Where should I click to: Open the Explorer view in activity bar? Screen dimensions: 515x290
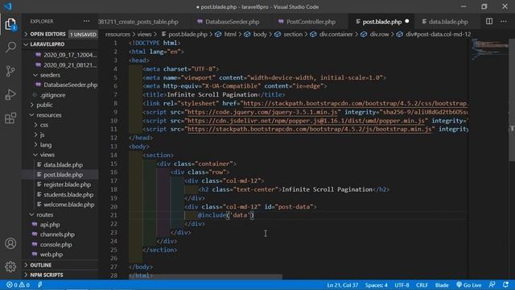pos(10,25)
